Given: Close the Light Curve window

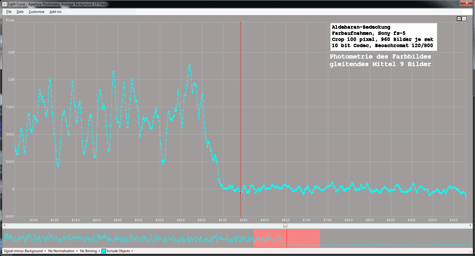Looking at the screenshot, I should (x=466, y=3).
